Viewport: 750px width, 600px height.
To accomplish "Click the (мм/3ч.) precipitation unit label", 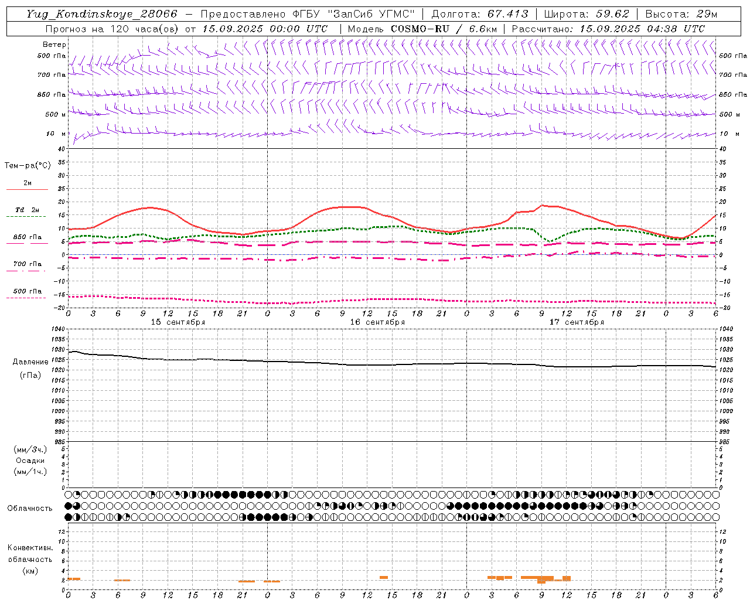I will pyautogui.click(x=30, y=449).
